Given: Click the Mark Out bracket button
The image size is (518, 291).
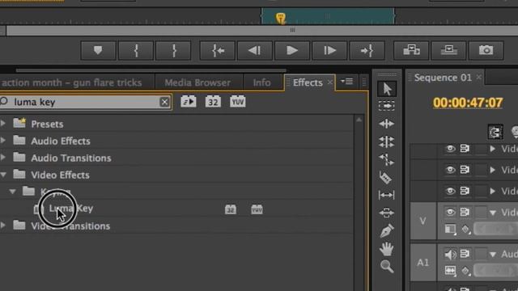Looking at the screenshot, I should 173,50.
